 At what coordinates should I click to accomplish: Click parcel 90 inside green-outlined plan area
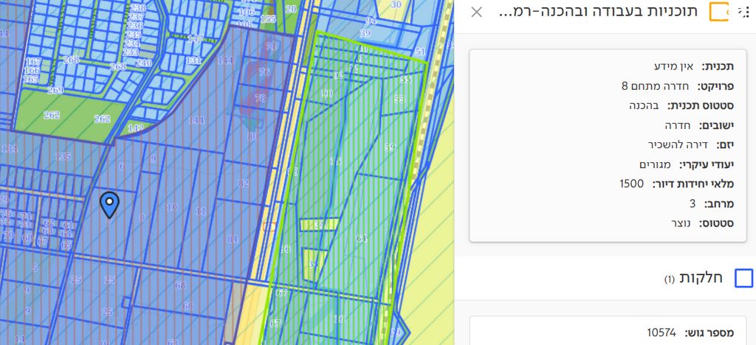point(326,93)
